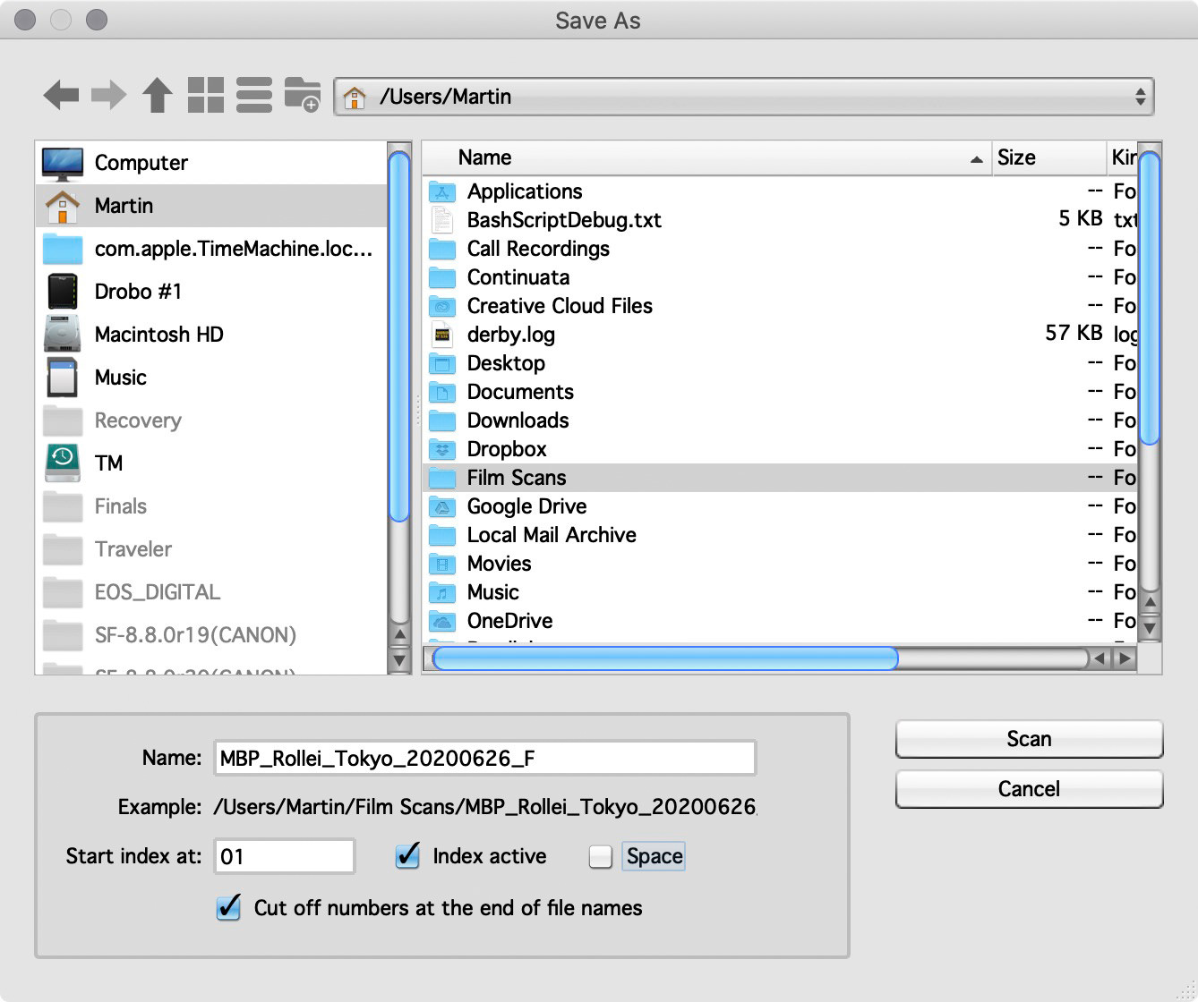This screenshot has width=1198, height=1002.
Task: Select the Film Scans folder
Action: tap(517, 478)
